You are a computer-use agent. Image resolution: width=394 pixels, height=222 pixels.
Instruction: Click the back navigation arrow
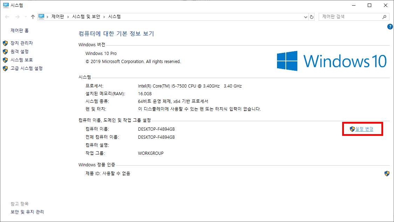click(x=7, y=17)
